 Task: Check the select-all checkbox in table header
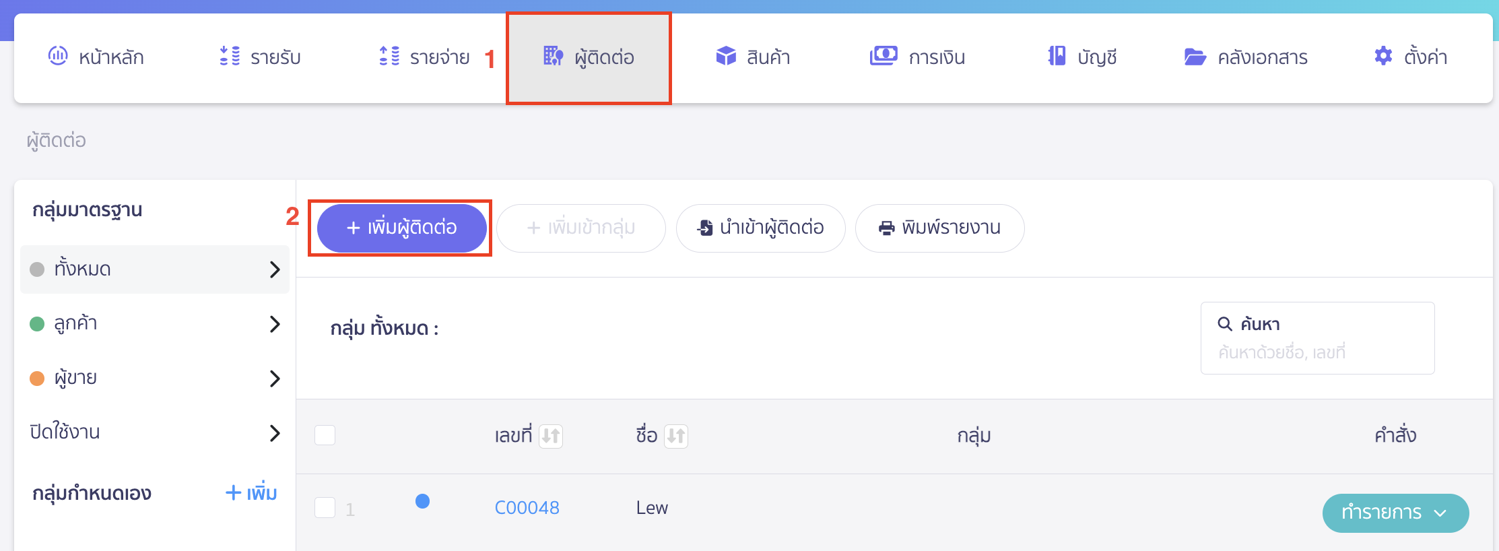(325, 436)
